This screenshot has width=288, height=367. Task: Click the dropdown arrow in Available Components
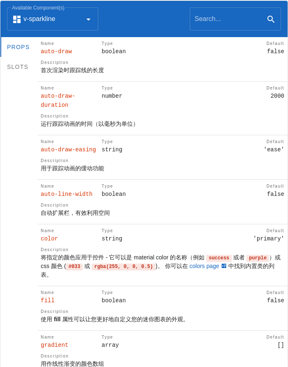point(88,19)
